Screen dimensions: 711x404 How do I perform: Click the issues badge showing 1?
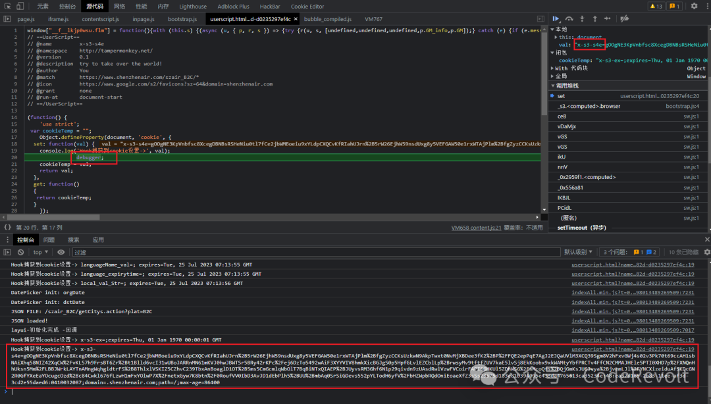675,7
